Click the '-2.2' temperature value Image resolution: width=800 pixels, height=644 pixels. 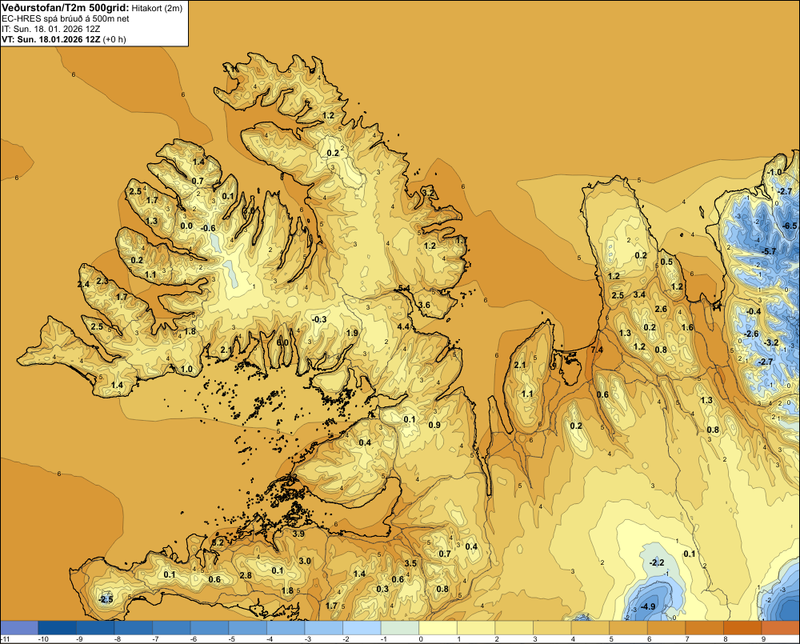[x=657, y=562]
